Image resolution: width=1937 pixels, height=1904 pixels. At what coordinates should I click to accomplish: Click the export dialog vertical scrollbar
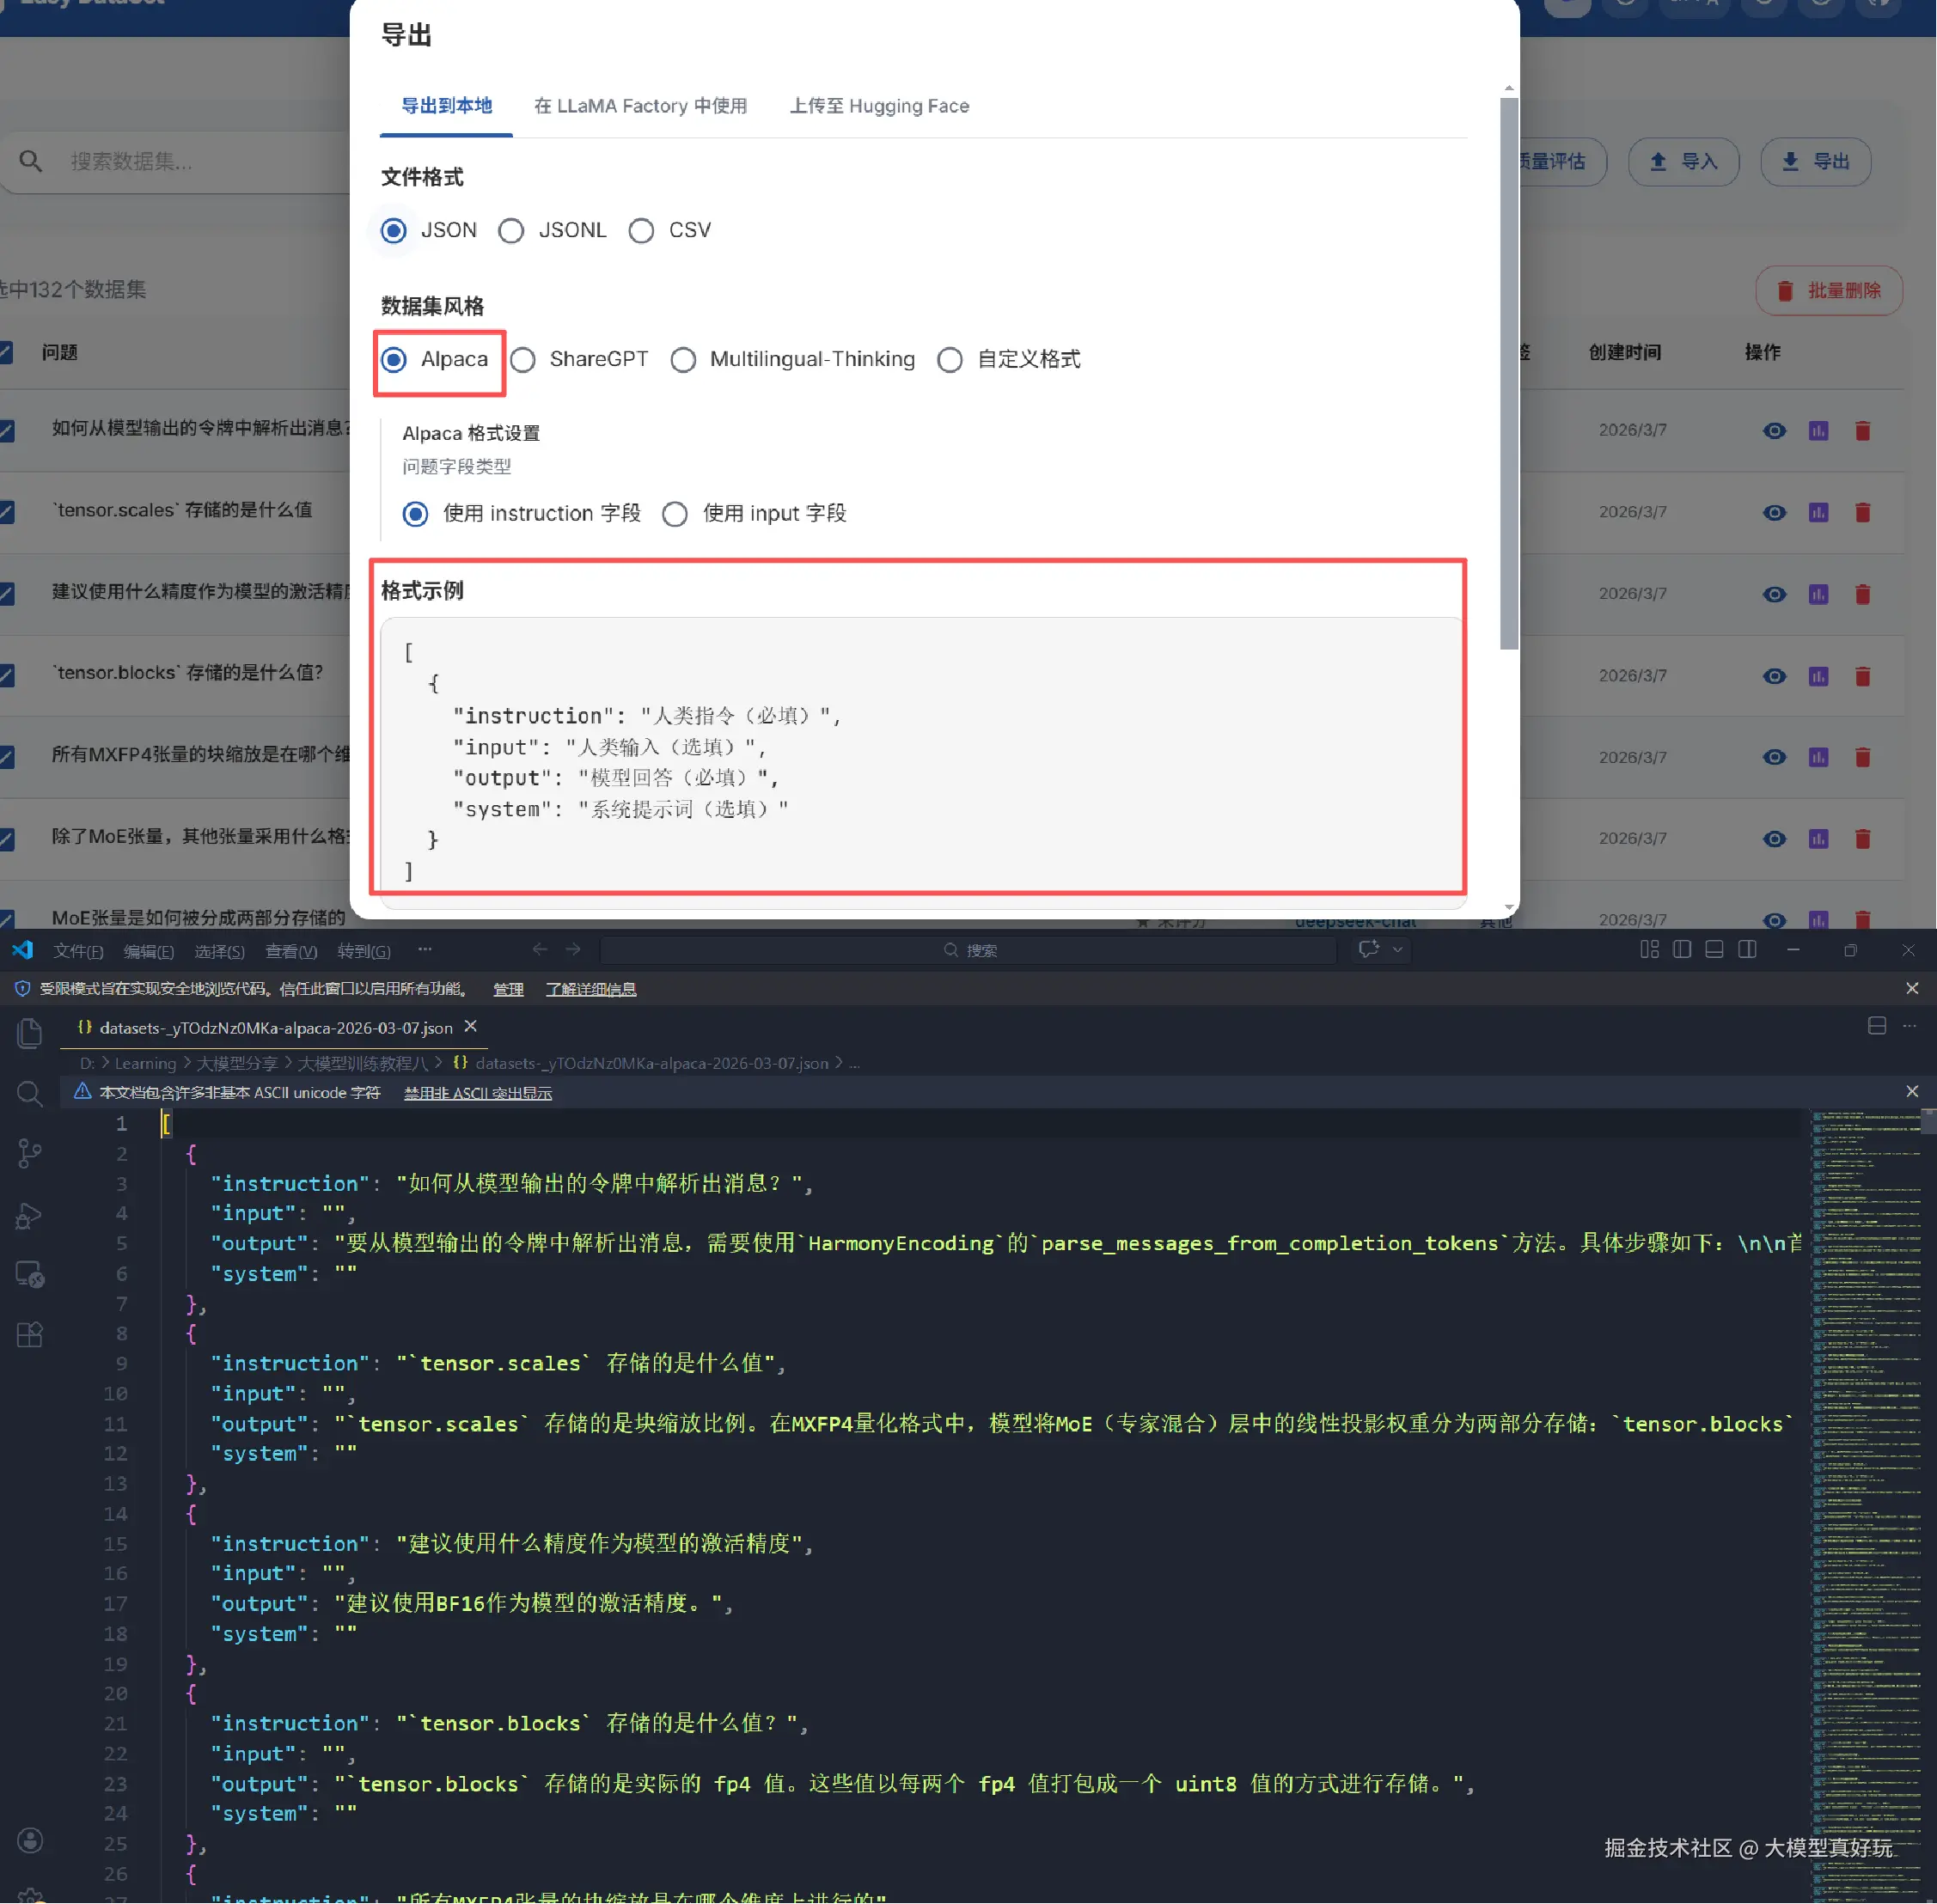1508,370
